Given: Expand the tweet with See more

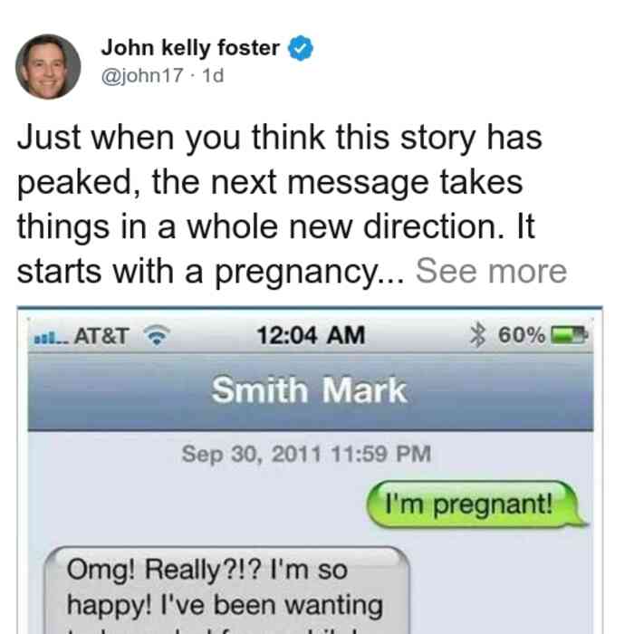Looking at the screenshot, I should [491, 271].
